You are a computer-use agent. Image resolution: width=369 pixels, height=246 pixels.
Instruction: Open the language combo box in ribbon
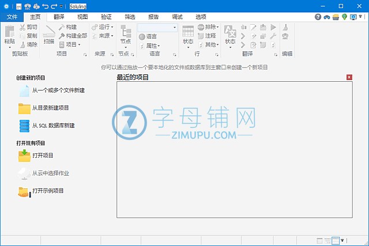(157, 27)
